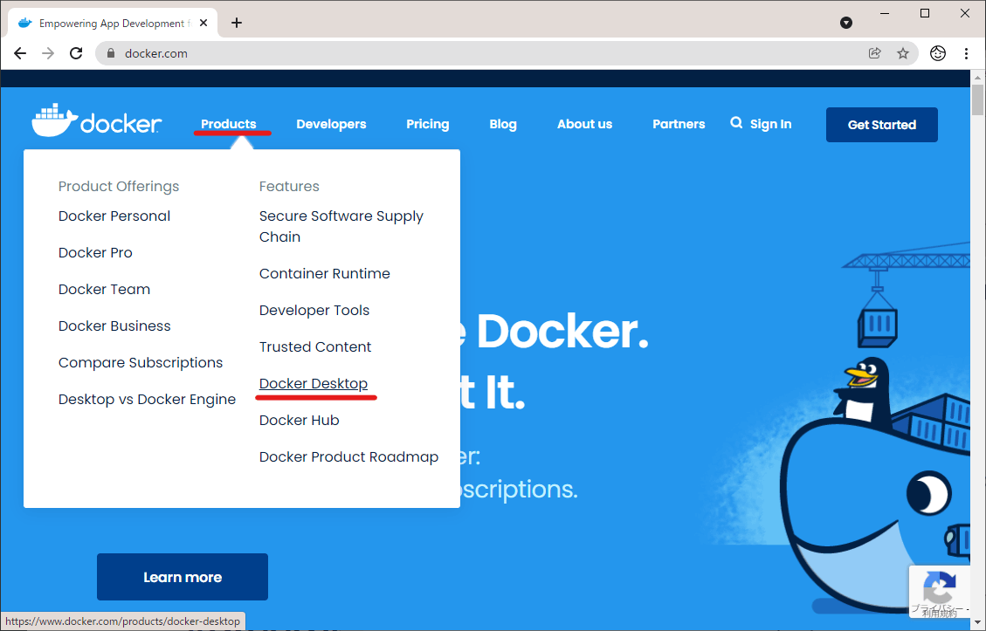Click the reCAPTCHA badge icon
Viewport: 986px width, 631px height.
tap(940, 591)
